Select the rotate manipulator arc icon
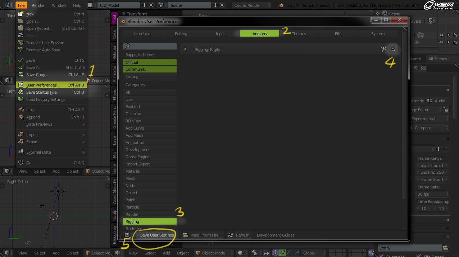Viewport: 459px width, 257px height. click(290, 253)
